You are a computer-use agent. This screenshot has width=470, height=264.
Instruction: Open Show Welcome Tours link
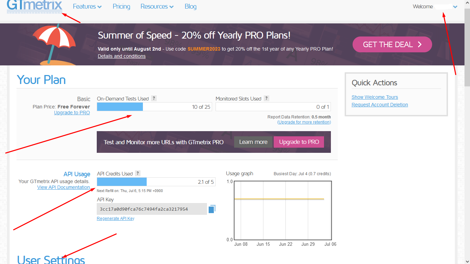(x=375, y=97)
